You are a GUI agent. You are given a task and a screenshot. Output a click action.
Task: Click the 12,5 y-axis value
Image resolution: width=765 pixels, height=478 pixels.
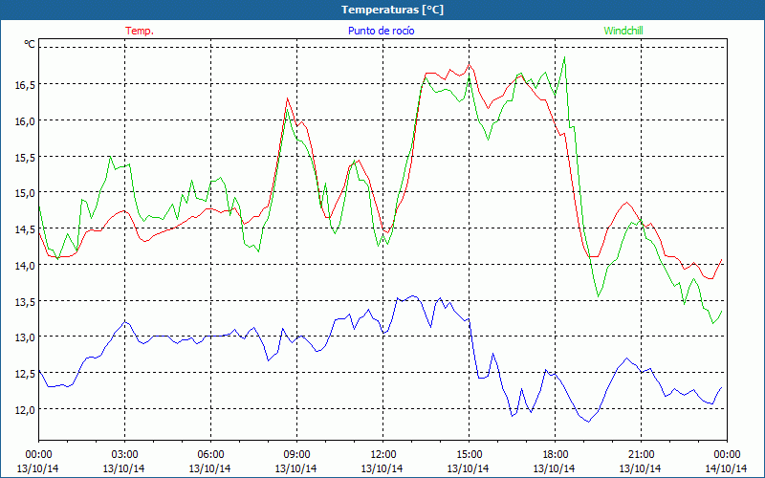point(25,374)
